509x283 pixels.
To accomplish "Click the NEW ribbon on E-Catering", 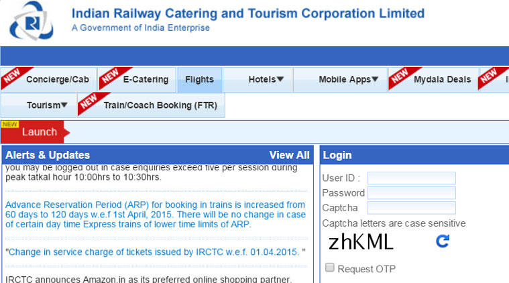I will (109, 76).
